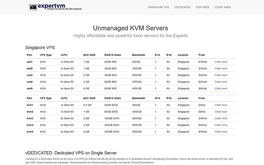Click the 20GB SSD disk cell
The height and width of the screenshot is (165, 264).
tap(111, 62)
